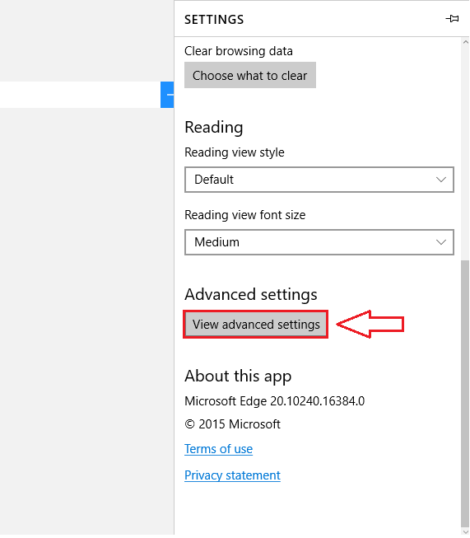The image size is (470, 538).
Task: Click the Advanced settings heading
Action: pyautogui.click(x=251, y=294)
